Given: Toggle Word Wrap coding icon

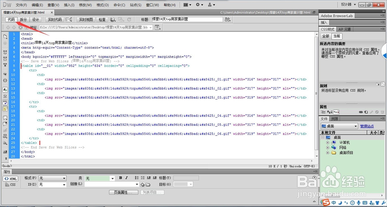Looking at the screenshot, I should (x=5, y=102).
